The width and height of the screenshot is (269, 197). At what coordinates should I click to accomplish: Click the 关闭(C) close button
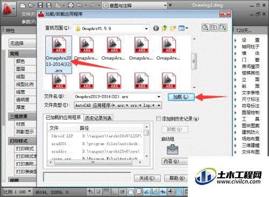click(x=147, y=178)
